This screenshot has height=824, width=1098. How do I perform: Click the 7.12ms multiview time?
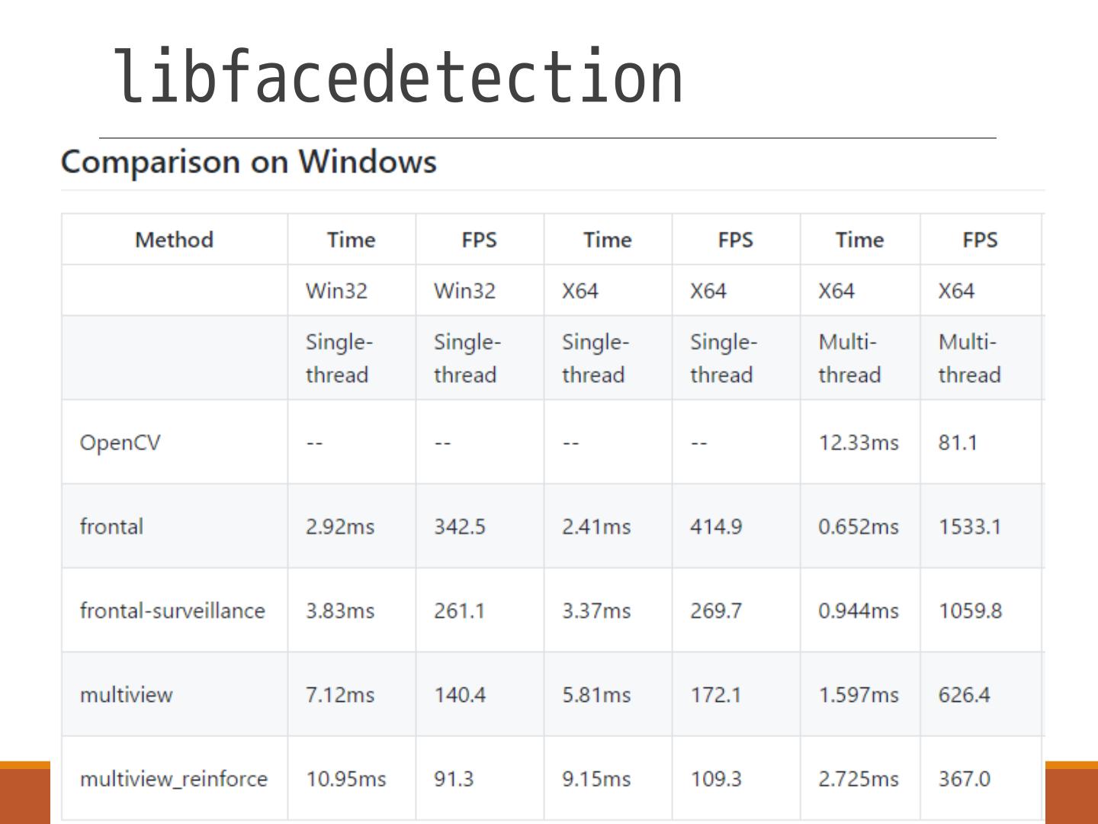tap(340, 694)
